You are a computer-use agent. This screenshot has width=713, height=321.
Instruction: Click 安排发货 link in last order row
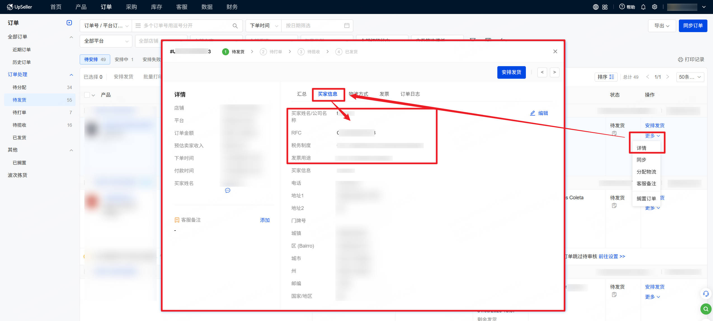point(655,287)
